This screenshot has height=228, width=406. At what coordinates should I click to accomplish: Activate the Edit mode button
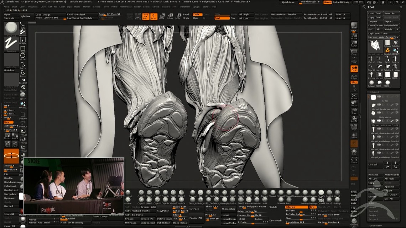146,17
